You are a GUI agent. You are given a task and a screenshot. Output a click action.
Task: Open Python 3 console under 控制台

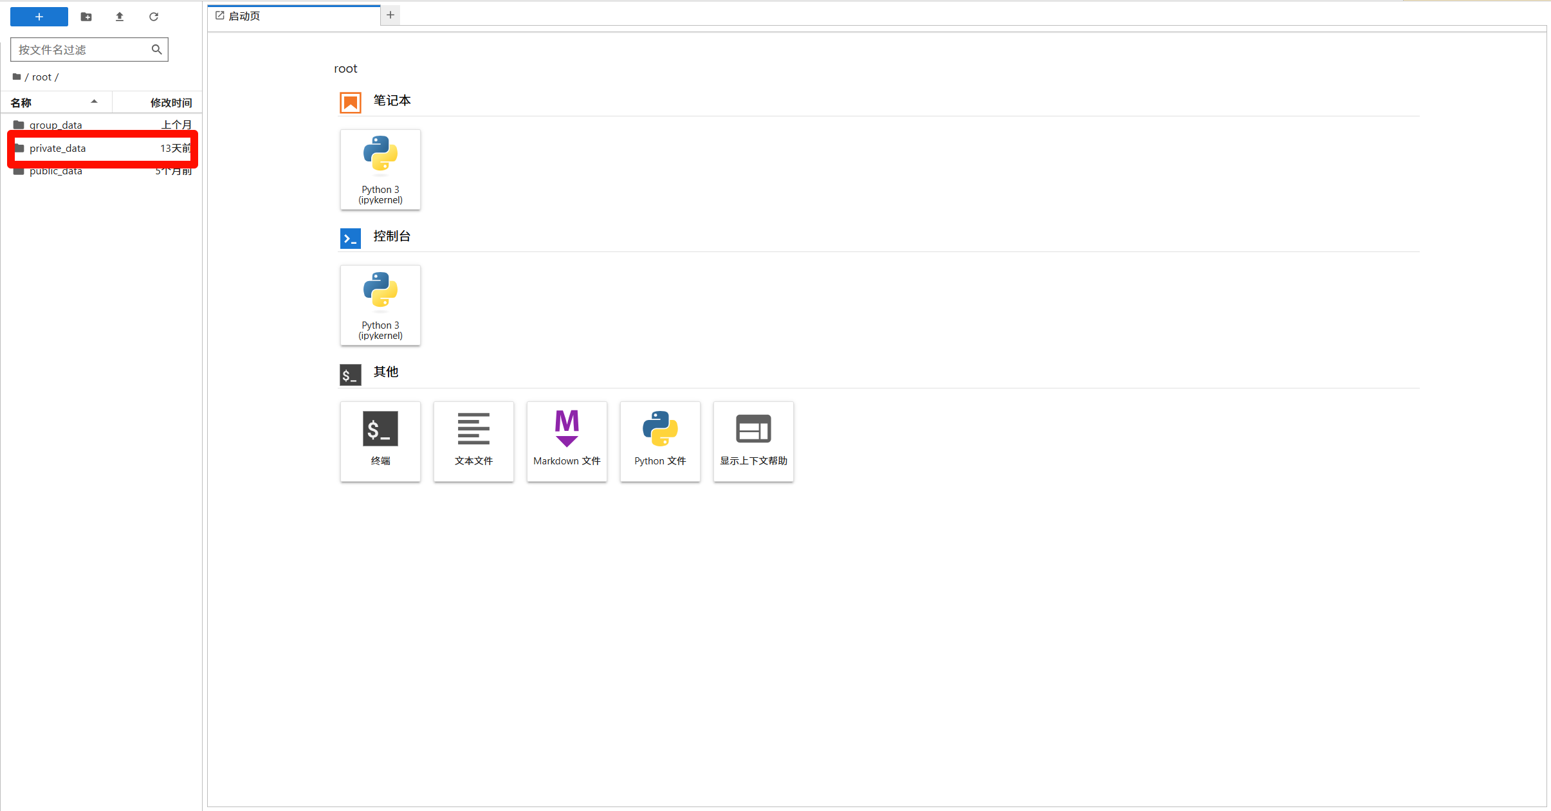click(380, 305)
